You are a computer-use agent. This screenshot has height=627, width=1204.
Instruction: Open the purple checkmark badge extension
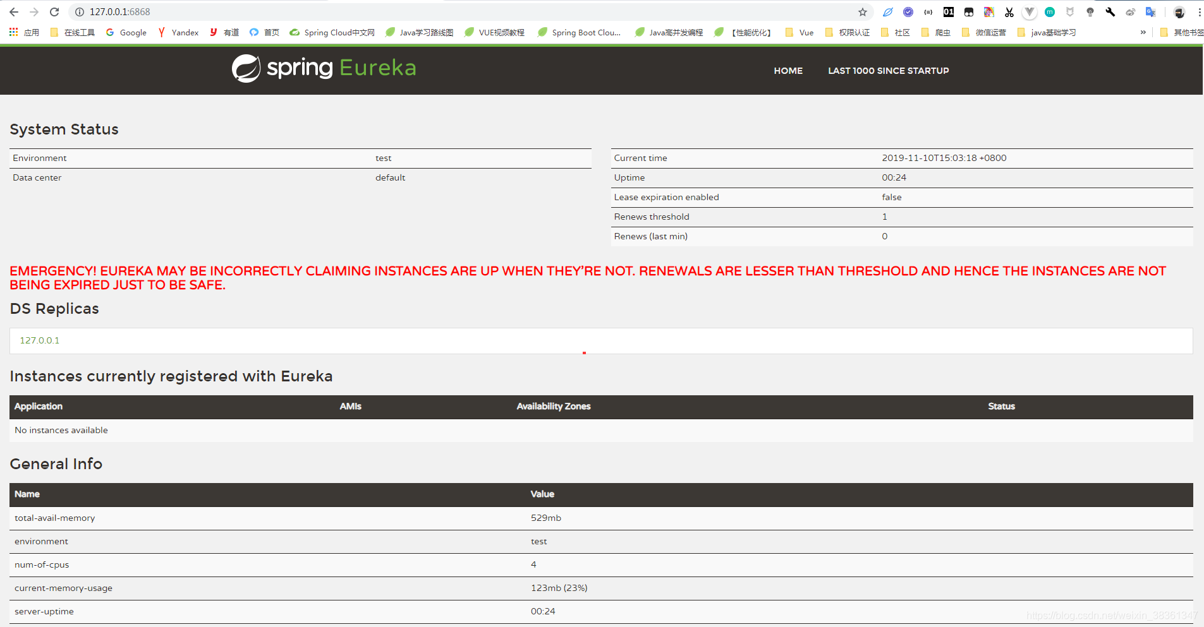(x=908, y=12)
